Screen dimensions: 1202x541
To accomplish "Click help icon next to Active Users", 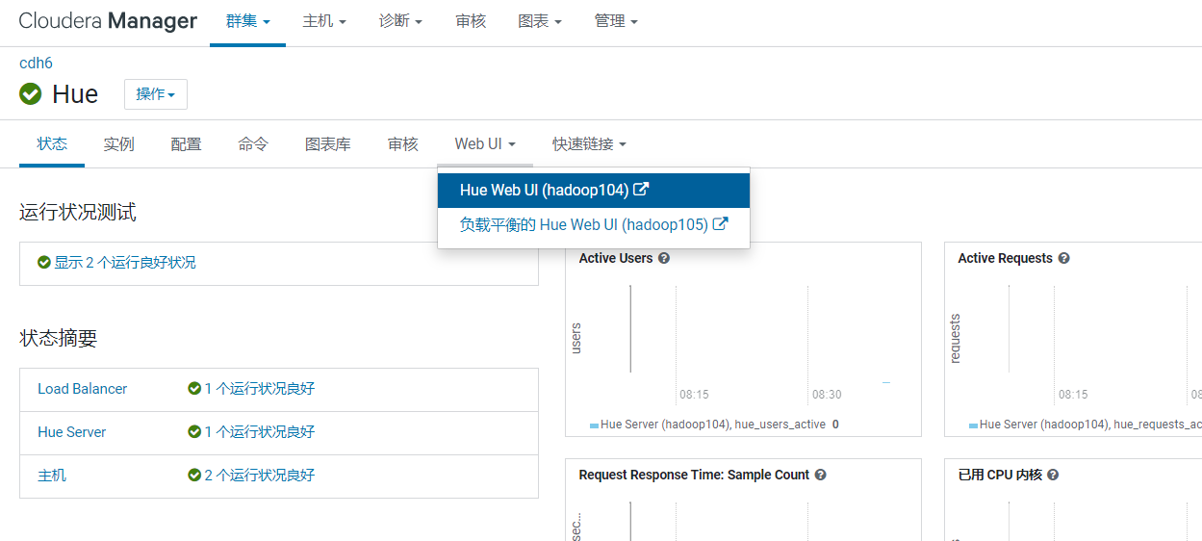I will (x=664, y=258).
